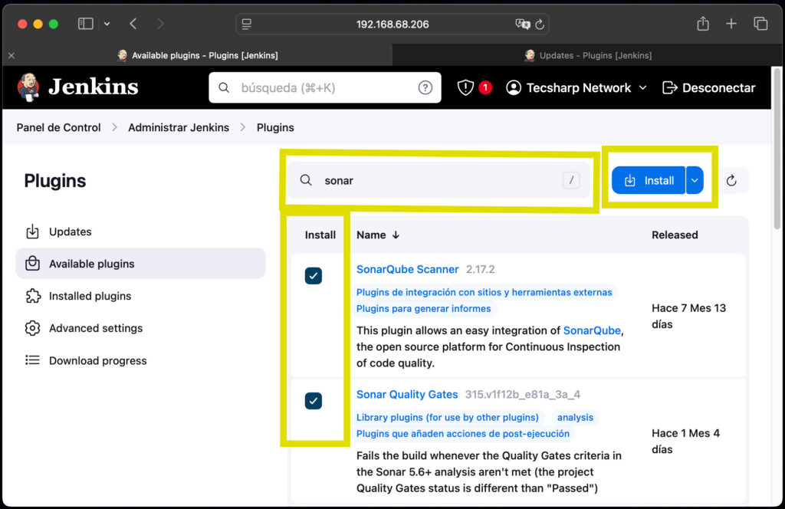Filter by the 'analysis' tag
Screen dimensions: 785x509
[x=575, y=418]
